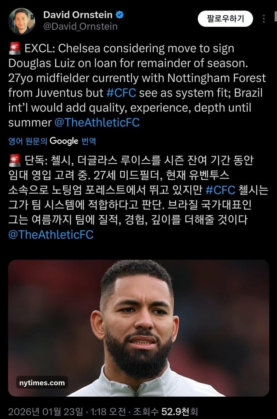277x419 pixels.
Task: Open the three-dot more options menu
Action: (264, 19)
